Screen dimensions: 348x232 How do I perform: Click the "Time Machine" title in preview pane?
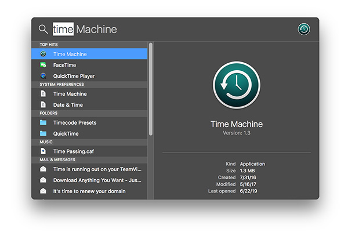point(237,124)
